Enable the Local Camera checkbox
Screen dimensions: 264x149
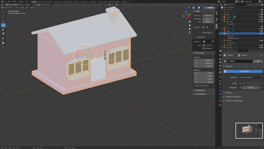[x=203, y=27]
